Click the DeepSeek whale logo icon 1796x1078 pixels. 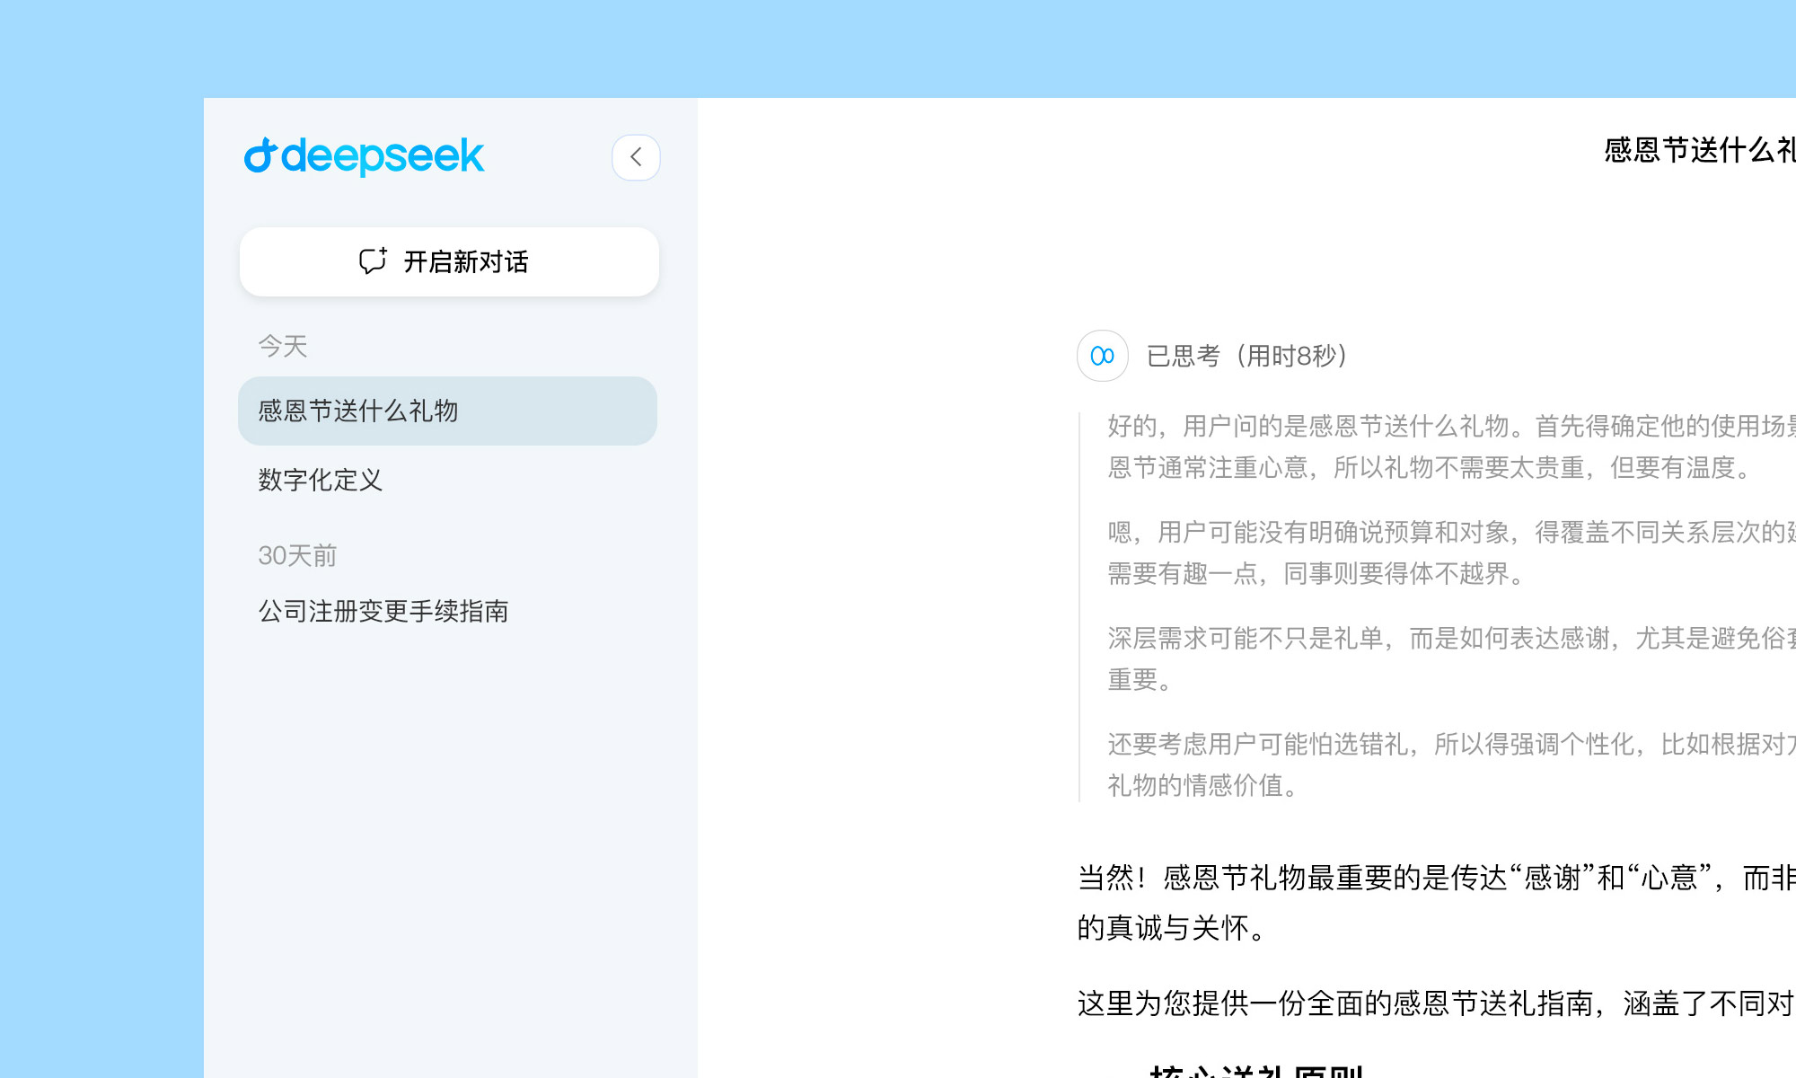pyautogui.click(x=260, y=156)
